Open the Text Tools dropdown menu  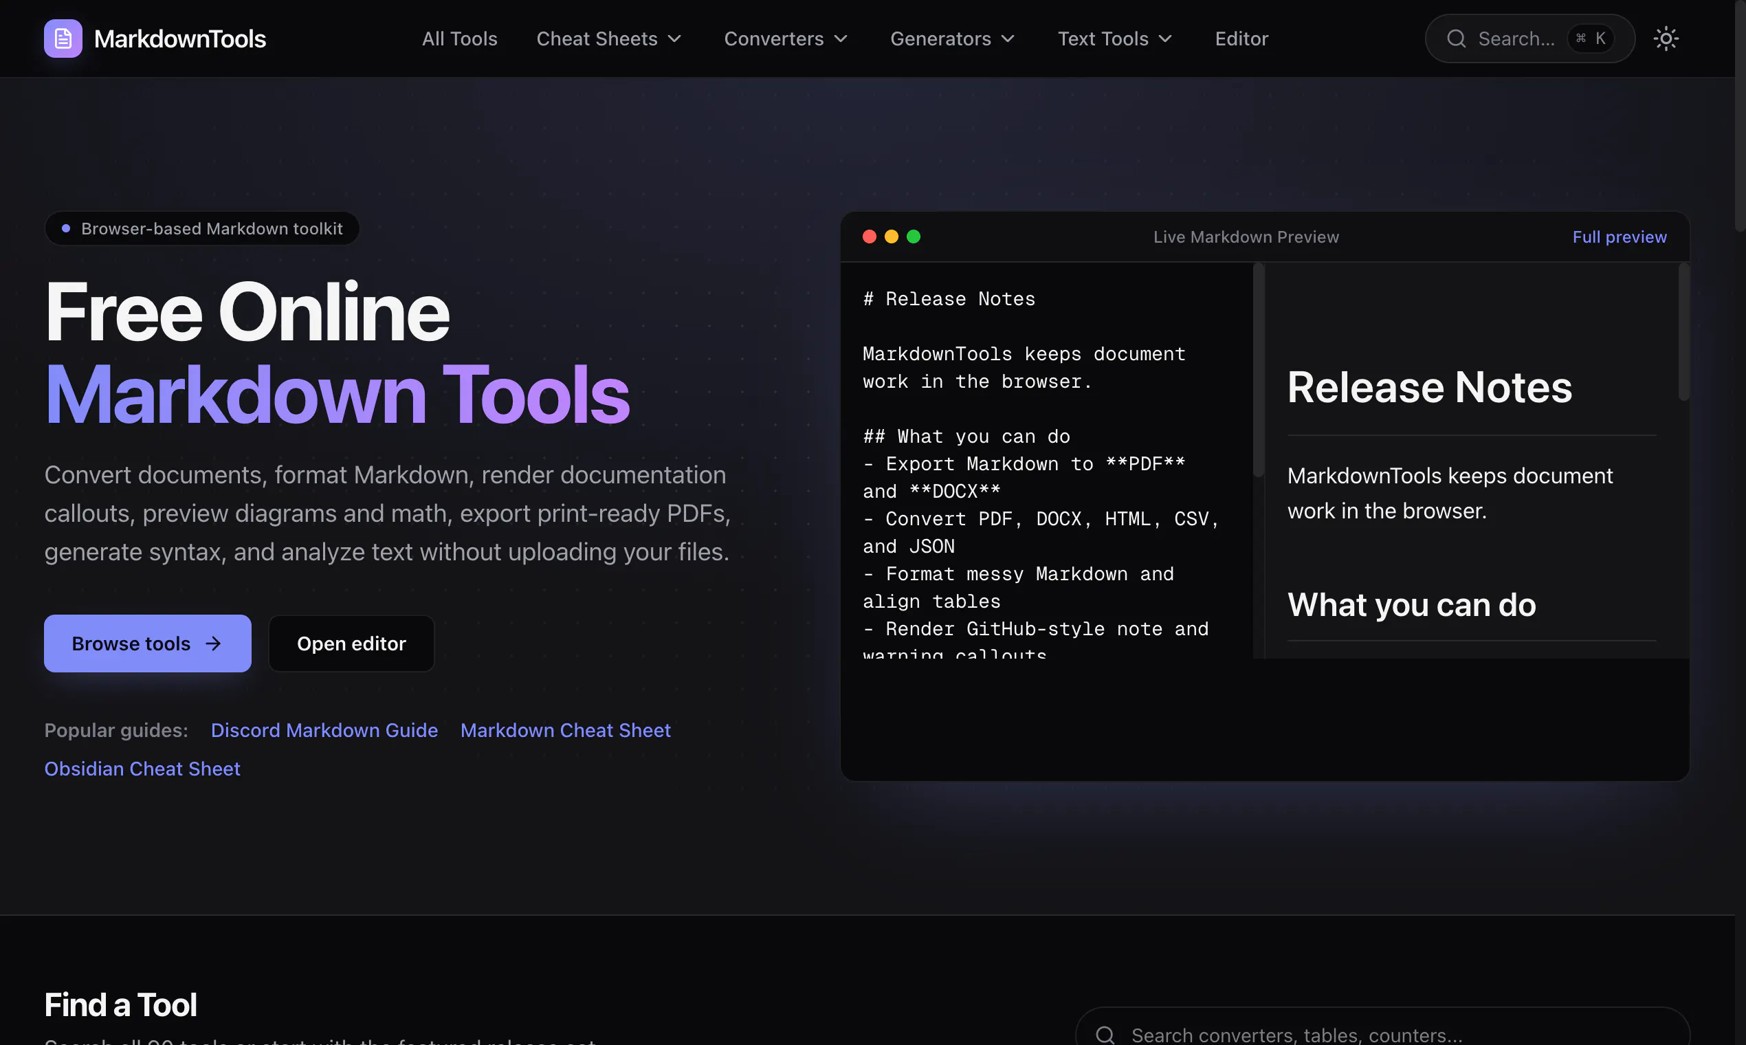pos(1115,38)
